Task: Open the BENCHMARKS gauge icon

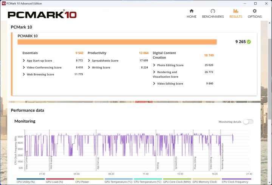Action: [213, 11]
